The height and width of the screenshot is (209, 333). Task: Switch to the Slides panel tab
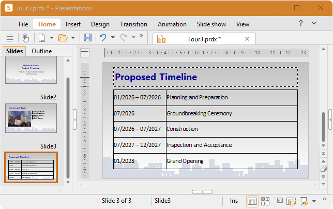click(14, 51)
